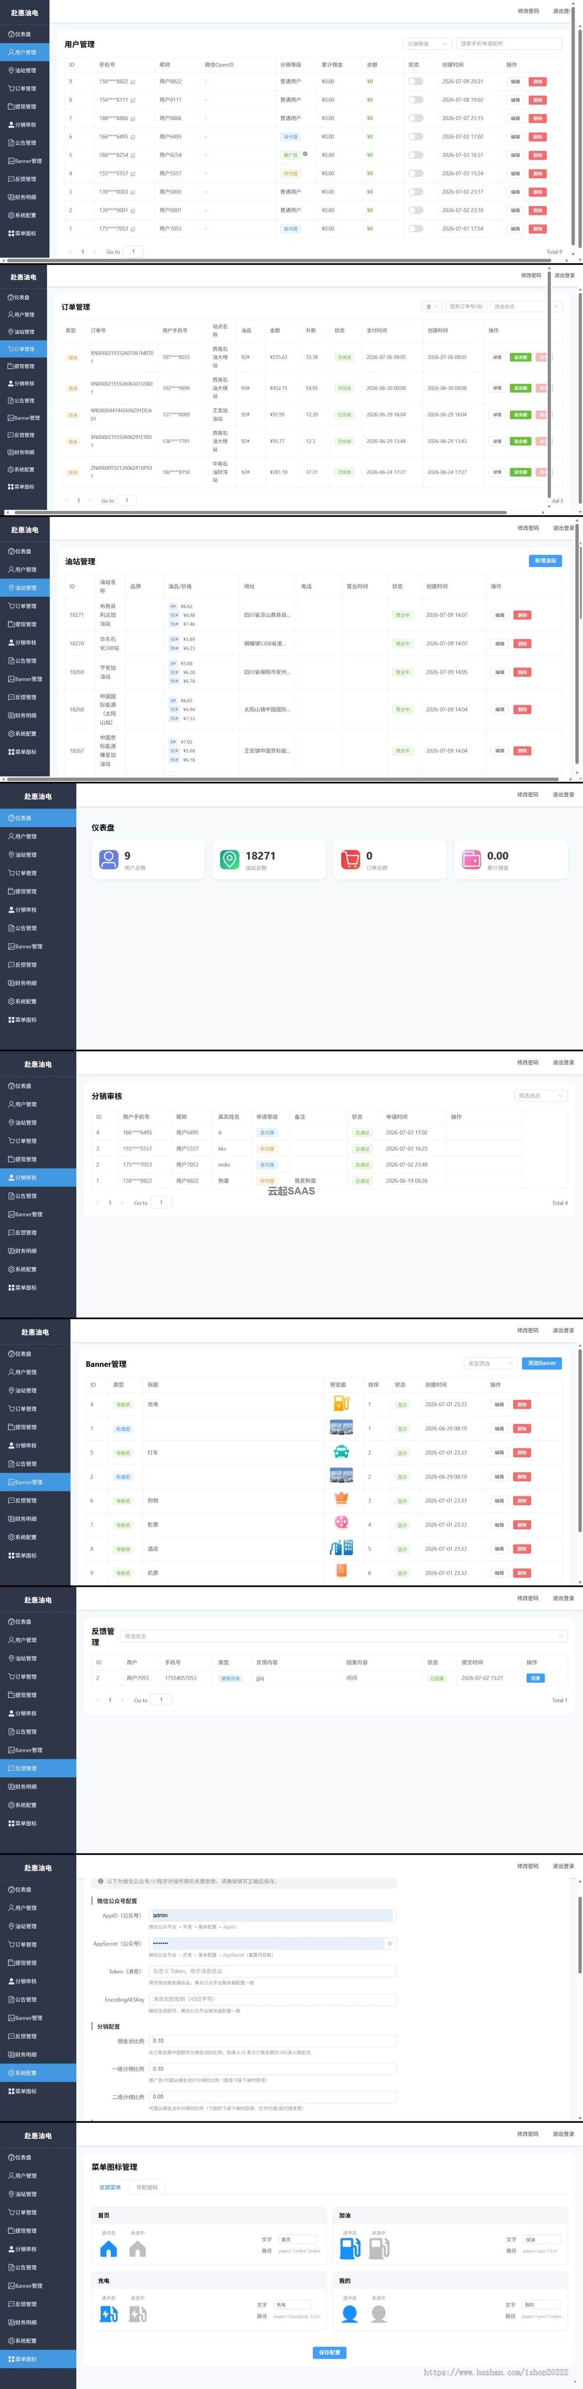The width and height of the screenshot is (583, 2389).
Task: Select the highlighted 财务明细... no, highlighted 系统配置 sidebar item
Action: (38, 2073)
